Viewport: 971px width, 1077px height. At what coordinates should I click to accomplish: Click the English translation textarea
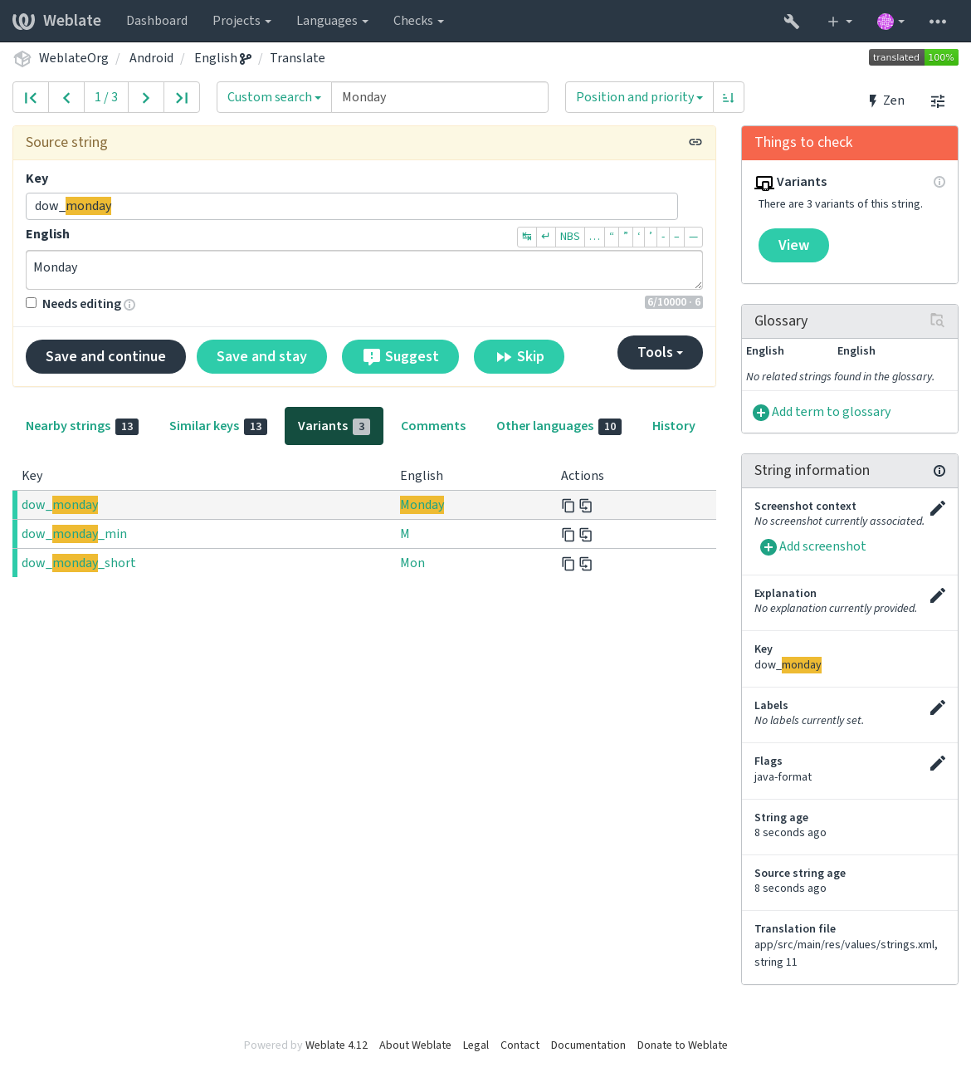coord(364,270)
